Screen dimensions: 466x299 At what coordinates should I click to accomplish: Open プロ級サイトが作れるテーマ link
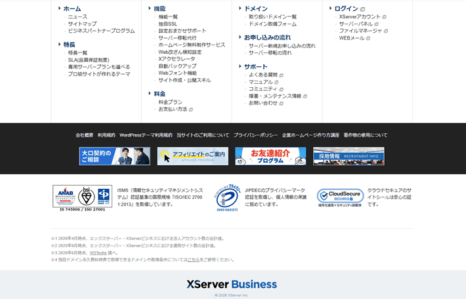(x=99, y=74)
